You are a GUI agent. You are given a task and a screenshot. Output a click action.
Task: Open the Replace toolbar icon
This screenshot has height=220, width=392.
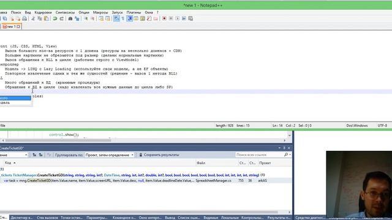coord(77,18)
